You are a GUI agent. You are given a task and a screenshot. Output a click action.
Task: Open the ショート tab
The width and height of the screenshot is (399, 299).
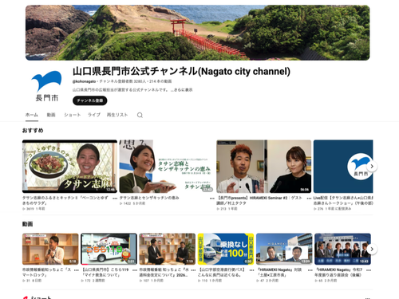tap(73, 115)
